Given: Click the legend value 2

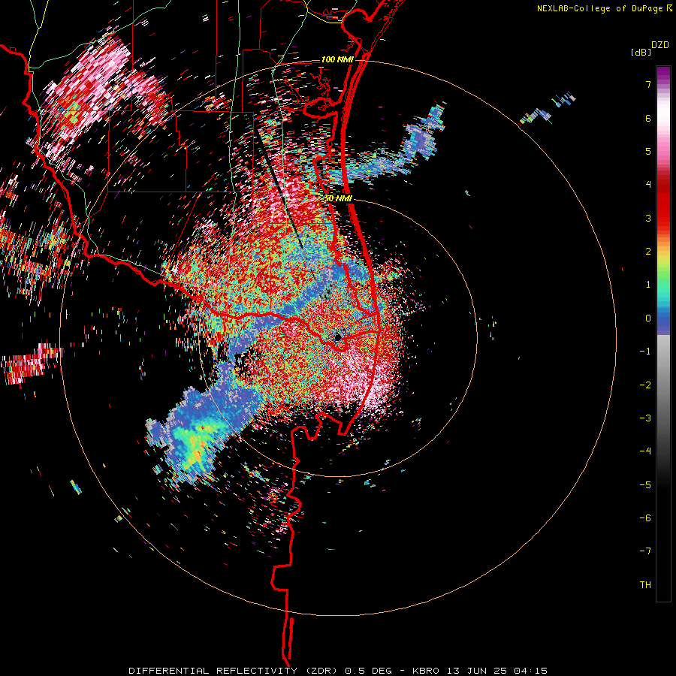Looking at the screenshot, I should pos(648,252).
